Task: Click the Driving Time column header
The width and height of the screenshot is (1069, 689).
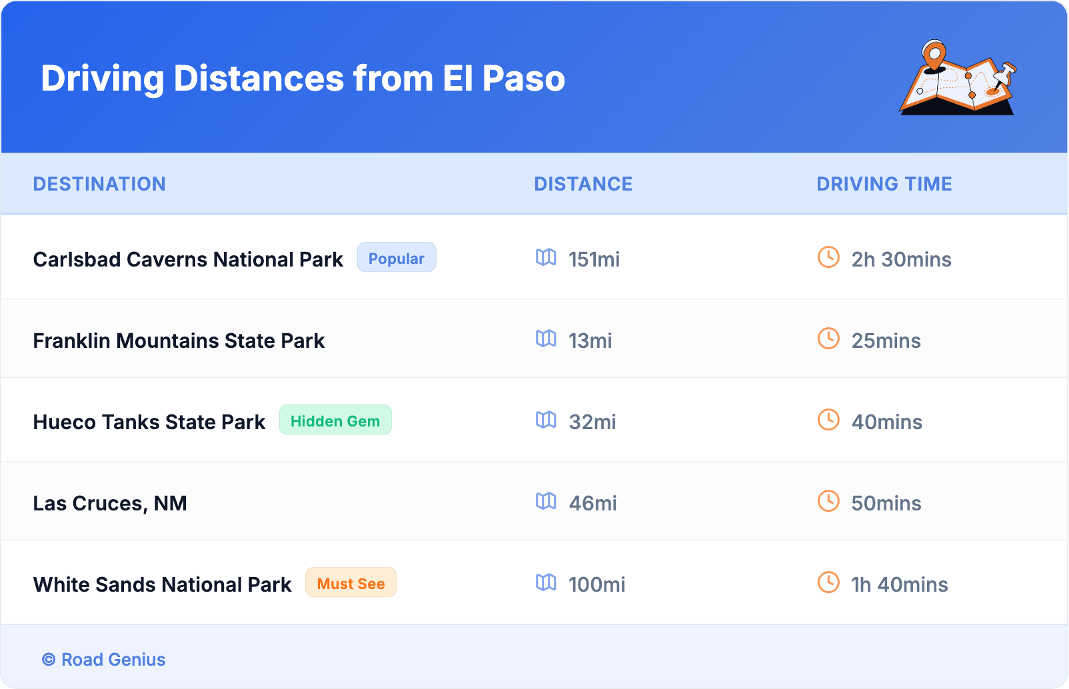Action: (x=884, y=184)
